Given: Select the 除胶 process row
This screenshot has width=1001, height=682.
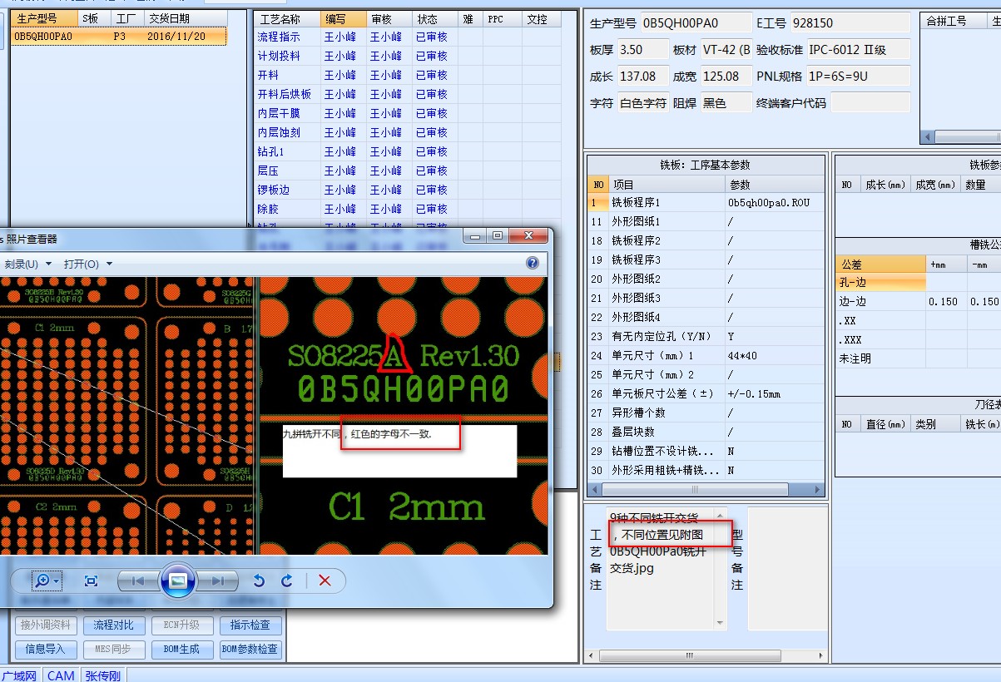Looking at the screenshot, I should [408, 209].
